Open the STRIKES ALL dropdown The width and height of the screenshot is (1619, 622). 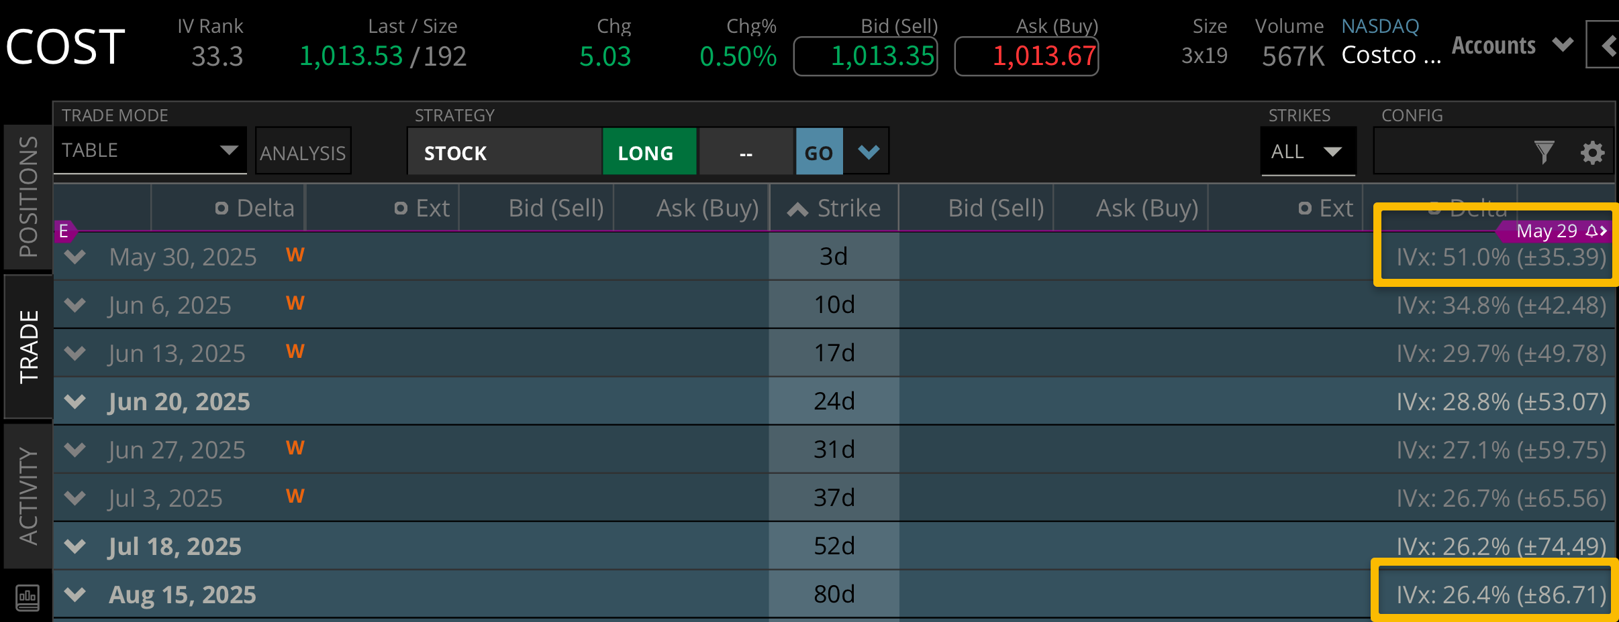click(1307, 151)
